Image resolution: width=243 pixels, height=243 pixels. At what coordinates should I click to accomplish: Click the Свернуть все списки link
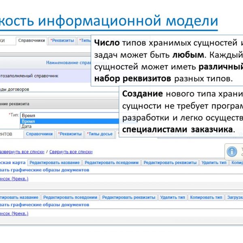(72, 152)
